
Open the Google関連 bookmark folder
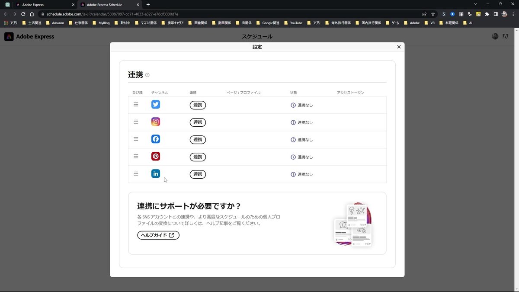(268, 22)
